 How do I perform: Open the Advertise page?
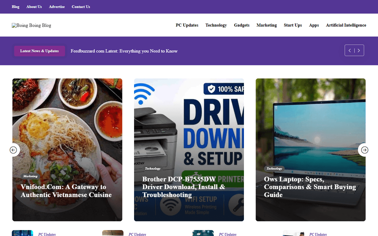click(x=57, y=7)
